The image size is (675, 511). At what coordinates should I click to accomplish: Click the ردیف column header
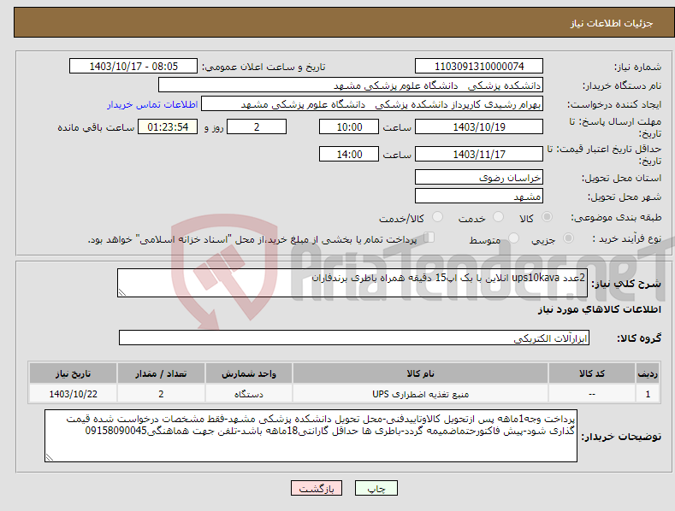[648, 373]
